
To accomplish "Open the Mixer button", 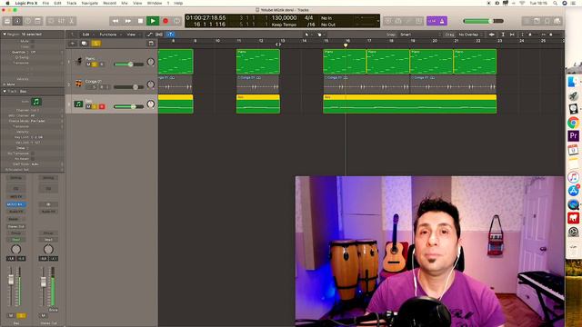I will [61, 21].
